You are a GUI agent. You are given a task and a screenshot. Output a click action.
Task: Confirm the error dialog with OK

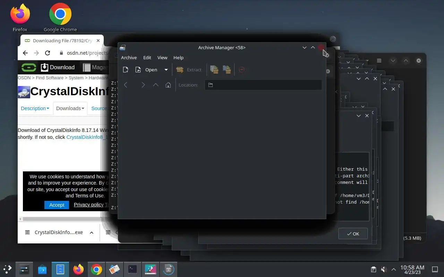353,234
